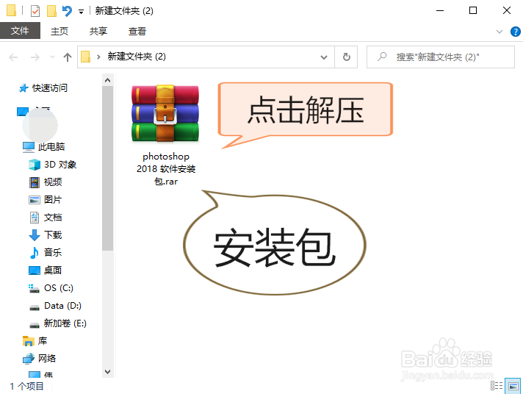The width and height of the screenshot is (523, 394).
Task: Switch to details view layout
Action: 497,386
